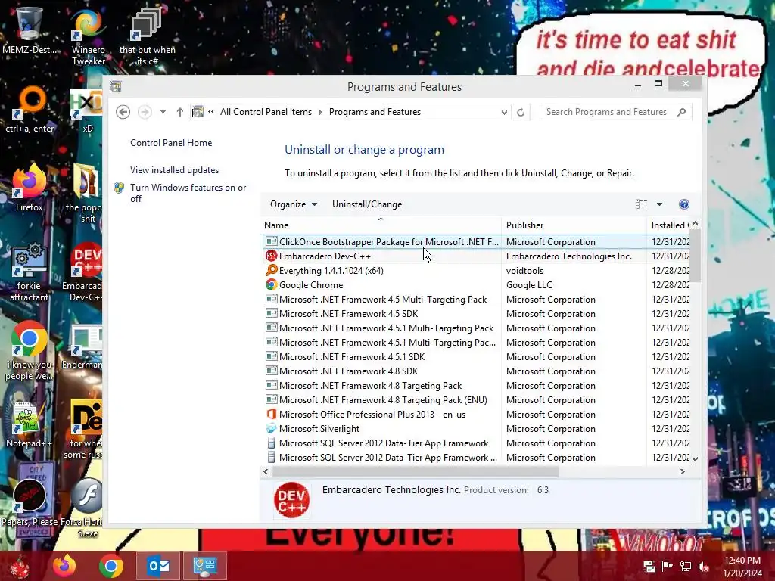
Task: Select Microsoft .NET Framework 4.8 Targeting Pack (ENU)
Action: 475,400
